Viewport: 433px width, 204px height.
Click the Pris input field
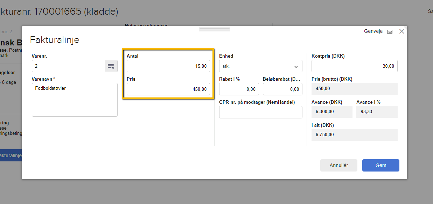click(168, 89)
